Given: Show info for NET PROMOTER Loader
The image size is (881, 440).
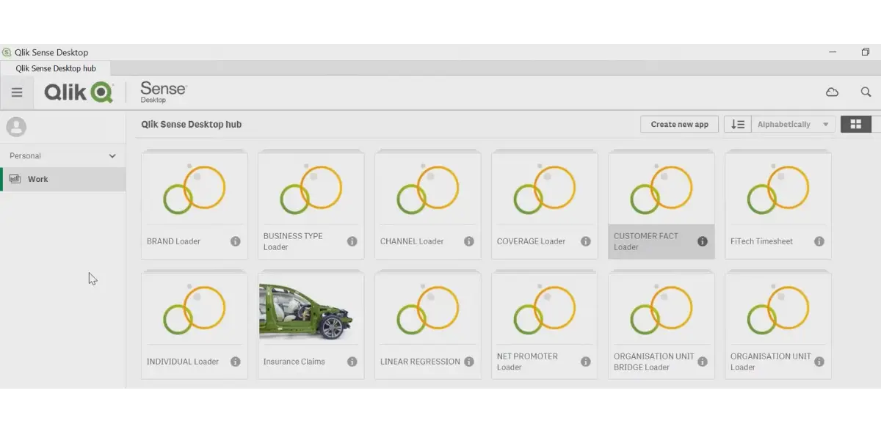Looking at the screenshot, I should coord(586,362).
